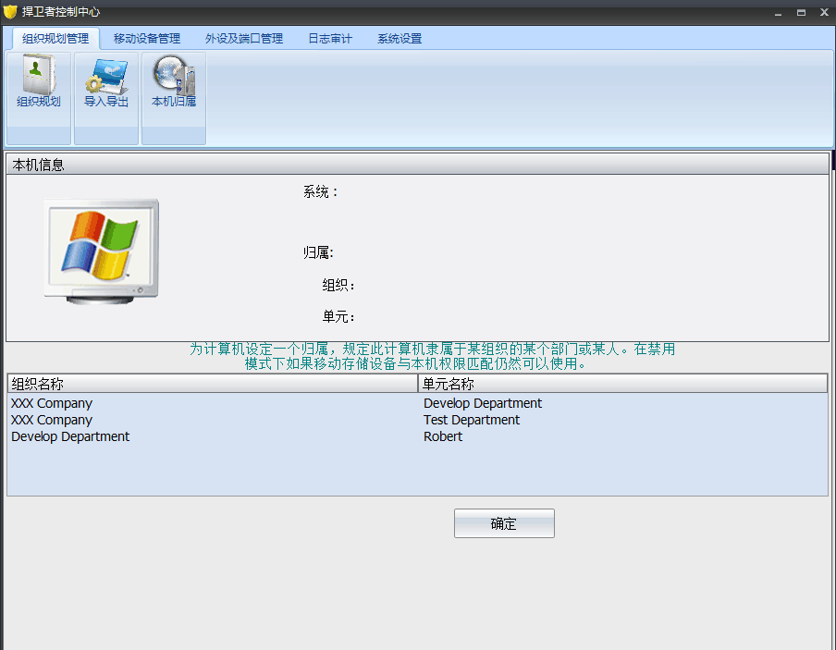The image size is (836, 650).
Task: Sort by the 组织名称 column header
Action: point(213,384)
